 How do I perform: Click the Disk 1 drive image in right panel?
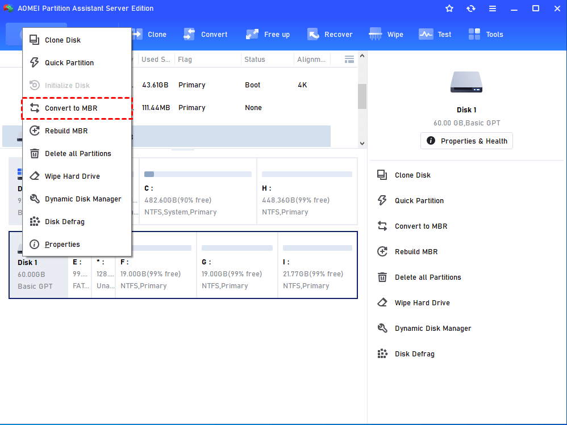(x=466, y=82)
